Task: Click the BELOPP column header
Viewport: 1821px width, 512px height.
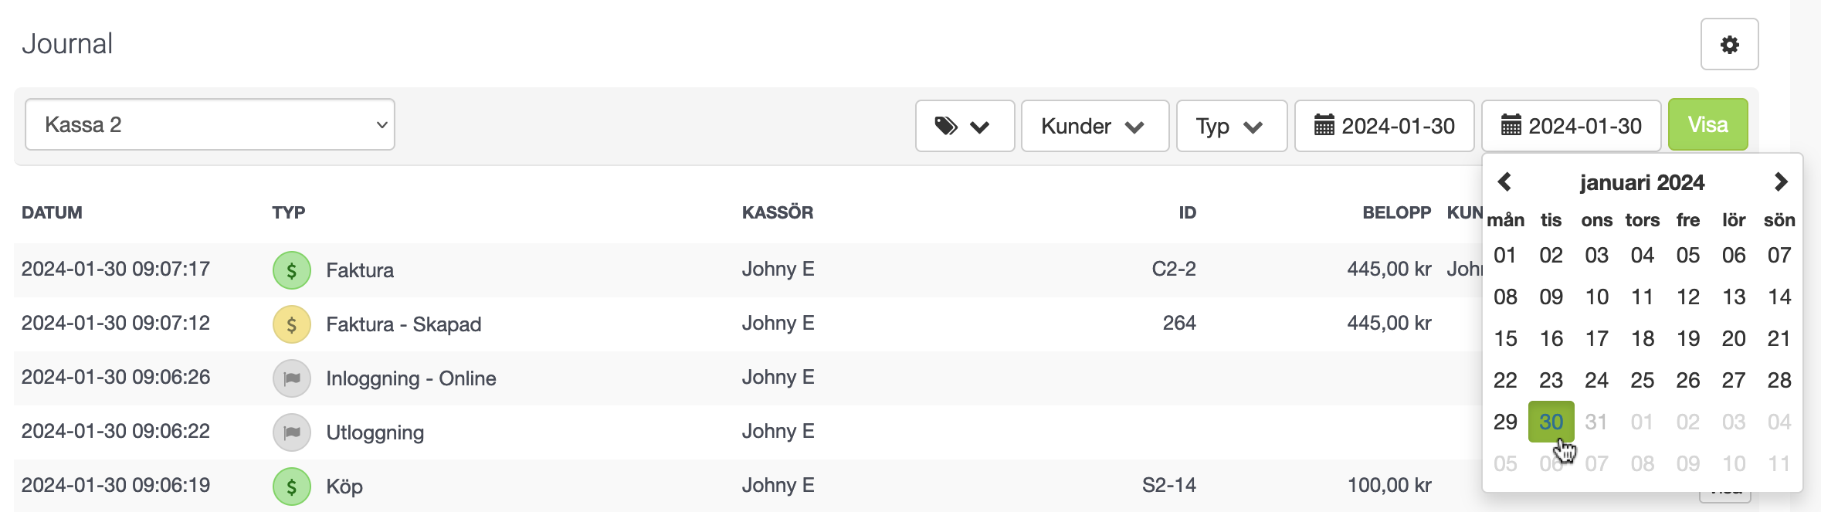Action: click(1396, 213)
